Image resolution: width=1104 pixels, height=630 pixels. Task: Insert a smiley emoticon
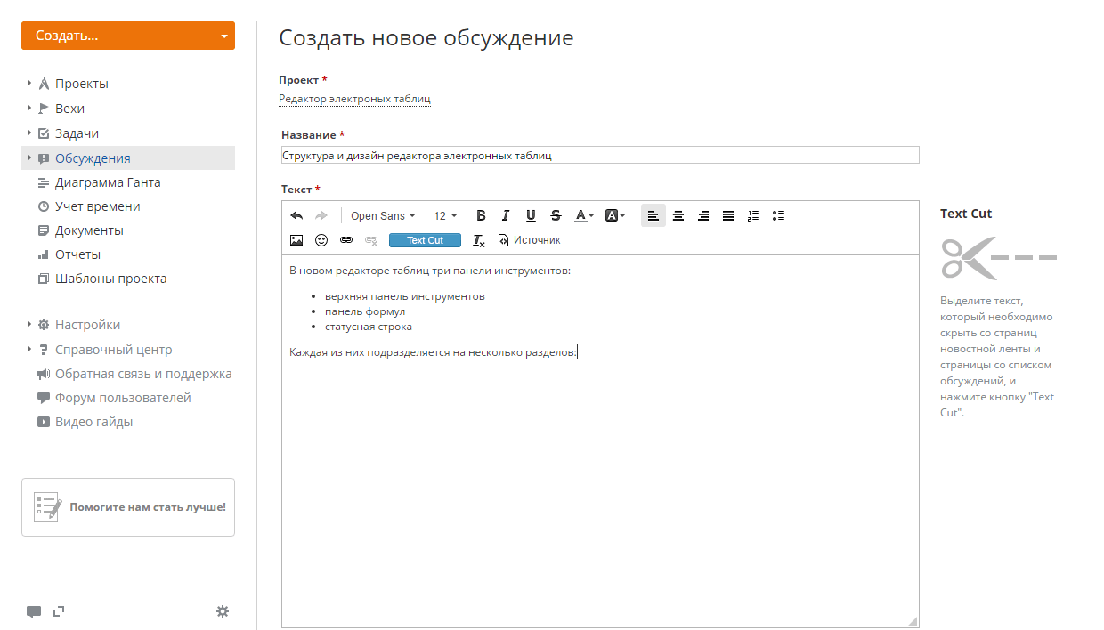(321, 240)
